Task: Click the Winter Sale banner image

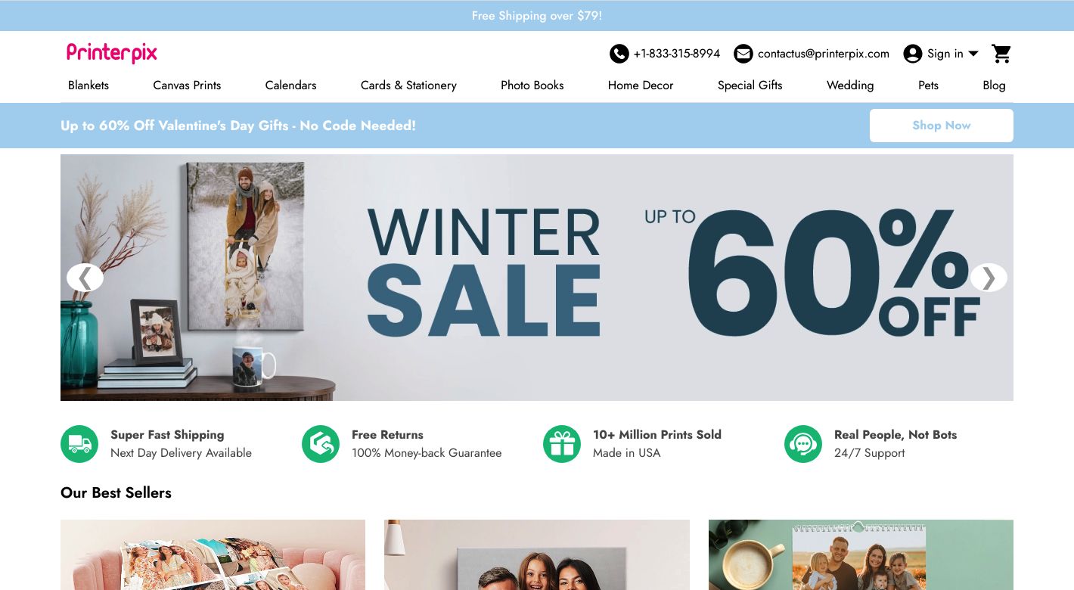Action: (537, 278)
